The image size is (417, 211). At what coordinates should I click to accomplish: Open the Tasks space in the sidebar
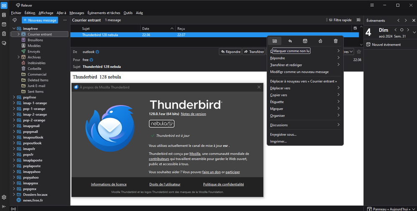tap(4, 33)
